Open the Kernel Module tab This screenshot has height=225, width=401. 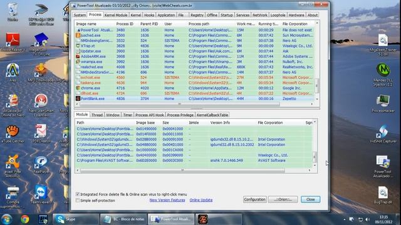click(116, 15)
